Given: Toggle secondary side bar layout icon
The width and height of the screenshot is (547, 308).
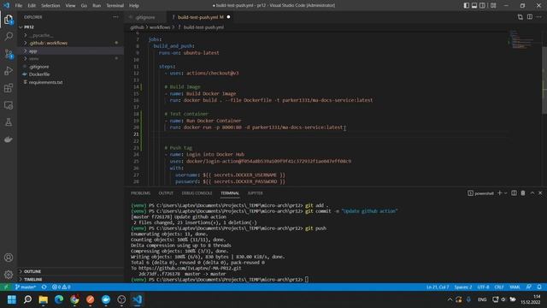Looking at the screenshot, I should pos(482,6).
